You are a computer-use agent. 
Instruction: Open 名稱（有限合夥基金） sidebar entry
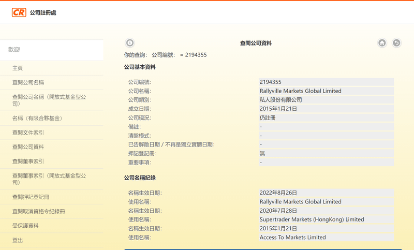coord(38,118)
